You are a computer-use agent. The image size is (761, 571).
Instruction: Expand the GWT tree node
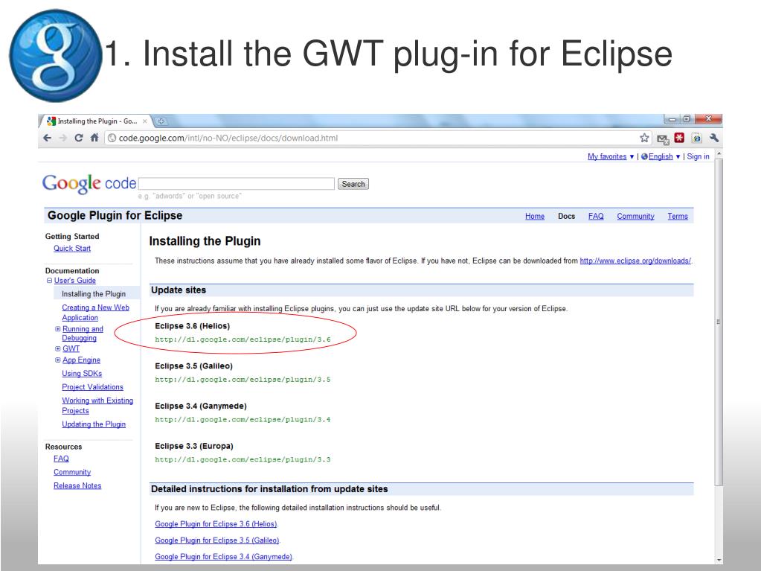(58, 348)
